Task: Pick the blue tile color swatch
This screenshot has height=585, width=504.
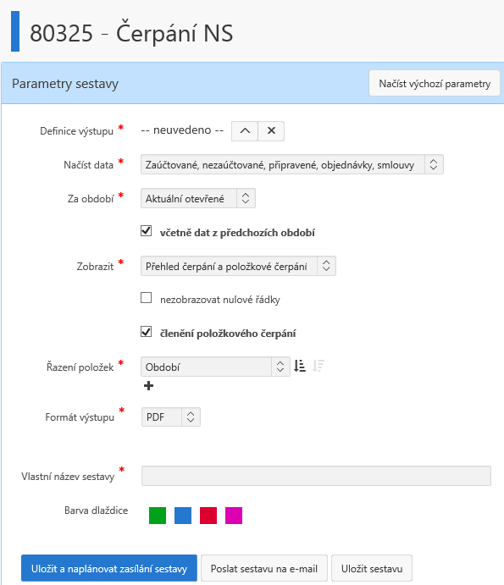Action: pos(183,516)
